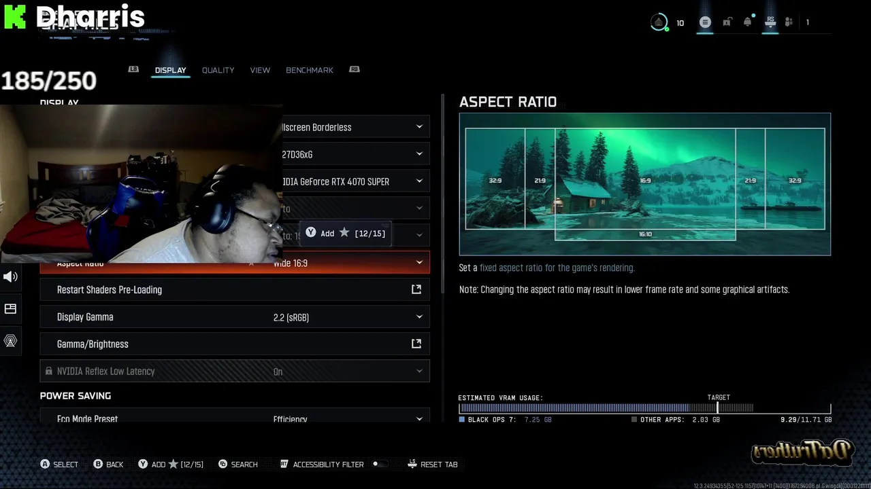Switch to the Quality tab
871x489 pixels.
(x=218, y=70)
